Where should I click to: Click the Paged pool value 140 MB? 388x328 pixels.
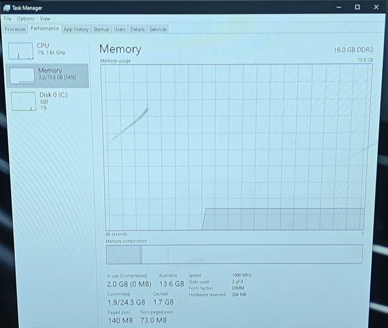click(x=120, y=321)
